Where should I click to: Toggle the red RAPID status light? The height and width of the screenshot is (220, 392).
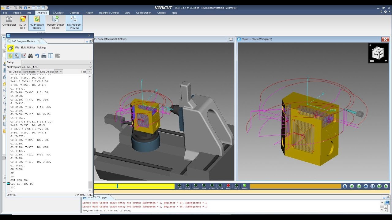pyautogui.click(x=228, y=186)
